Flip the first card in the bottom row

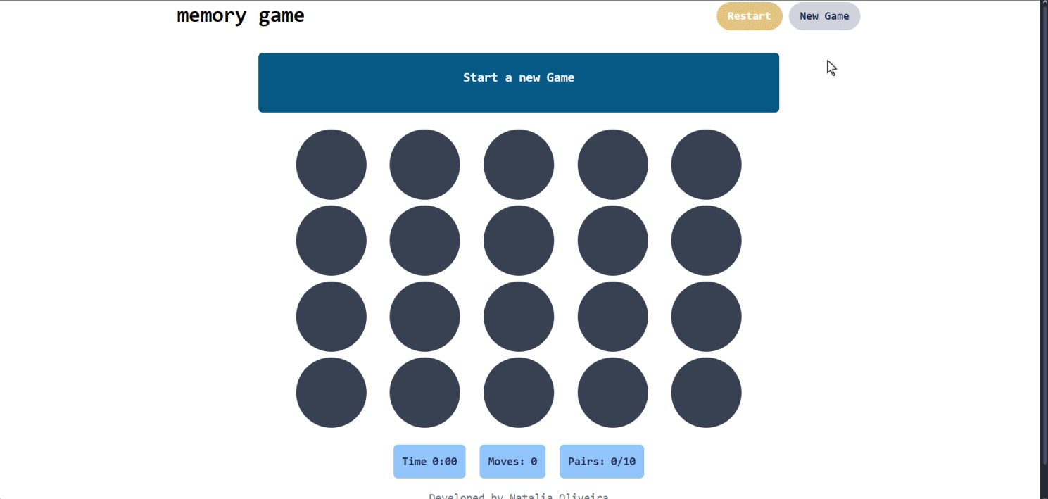[x=331, y=393]
